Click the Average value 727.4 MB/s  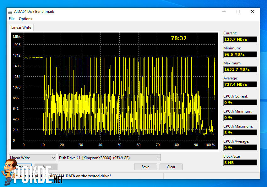(x=240, y=84)
